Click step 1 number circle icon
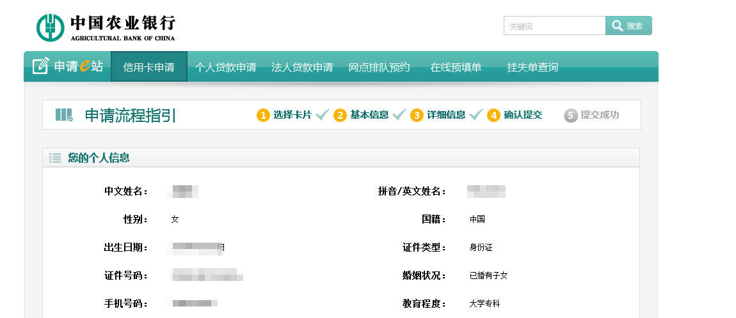 263,115
